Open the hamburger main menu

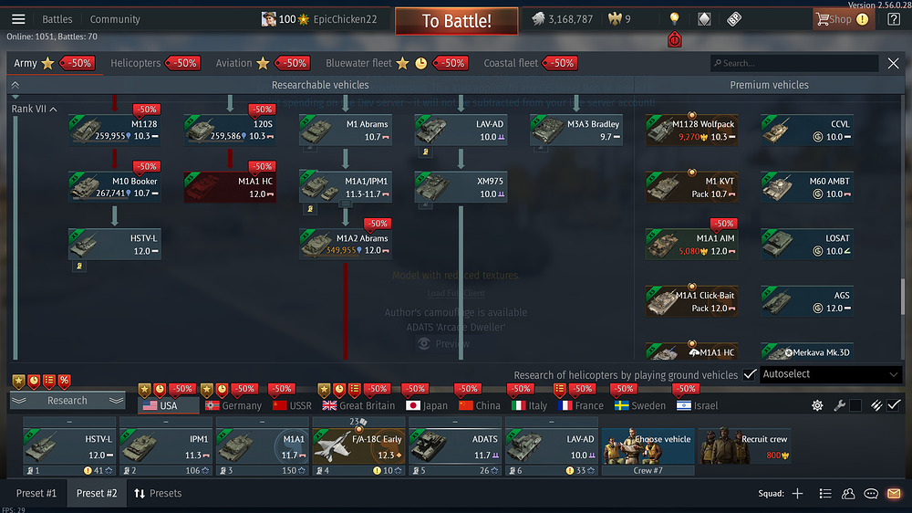pos(18,19)
